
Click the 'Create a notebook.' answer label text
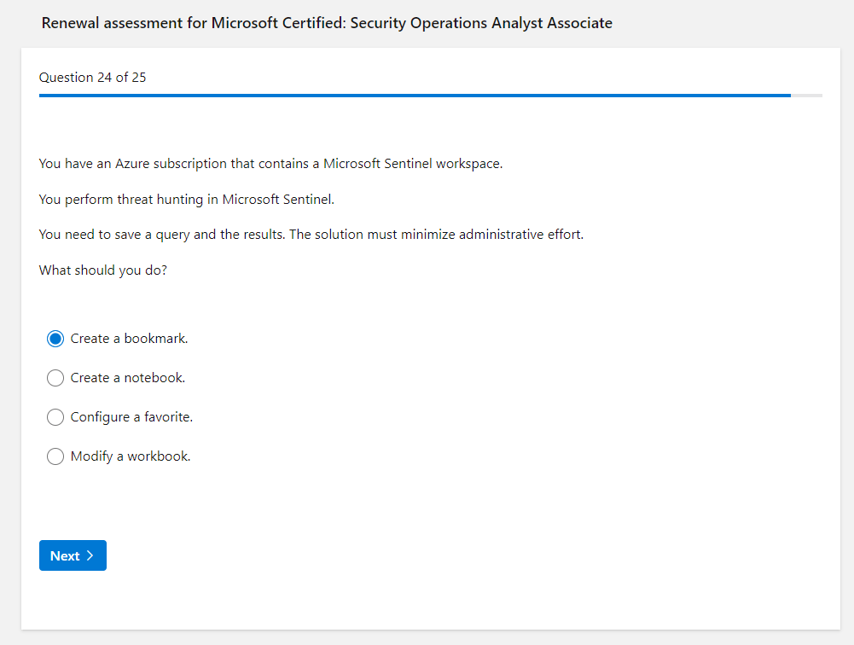[x=127, y=378]
